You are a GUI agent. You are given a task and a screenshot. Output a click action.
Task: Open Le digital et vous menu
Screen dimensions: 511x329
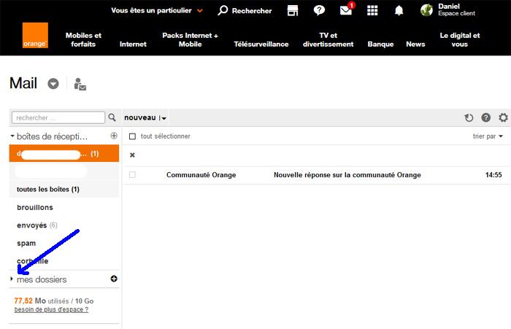point(460,39)
